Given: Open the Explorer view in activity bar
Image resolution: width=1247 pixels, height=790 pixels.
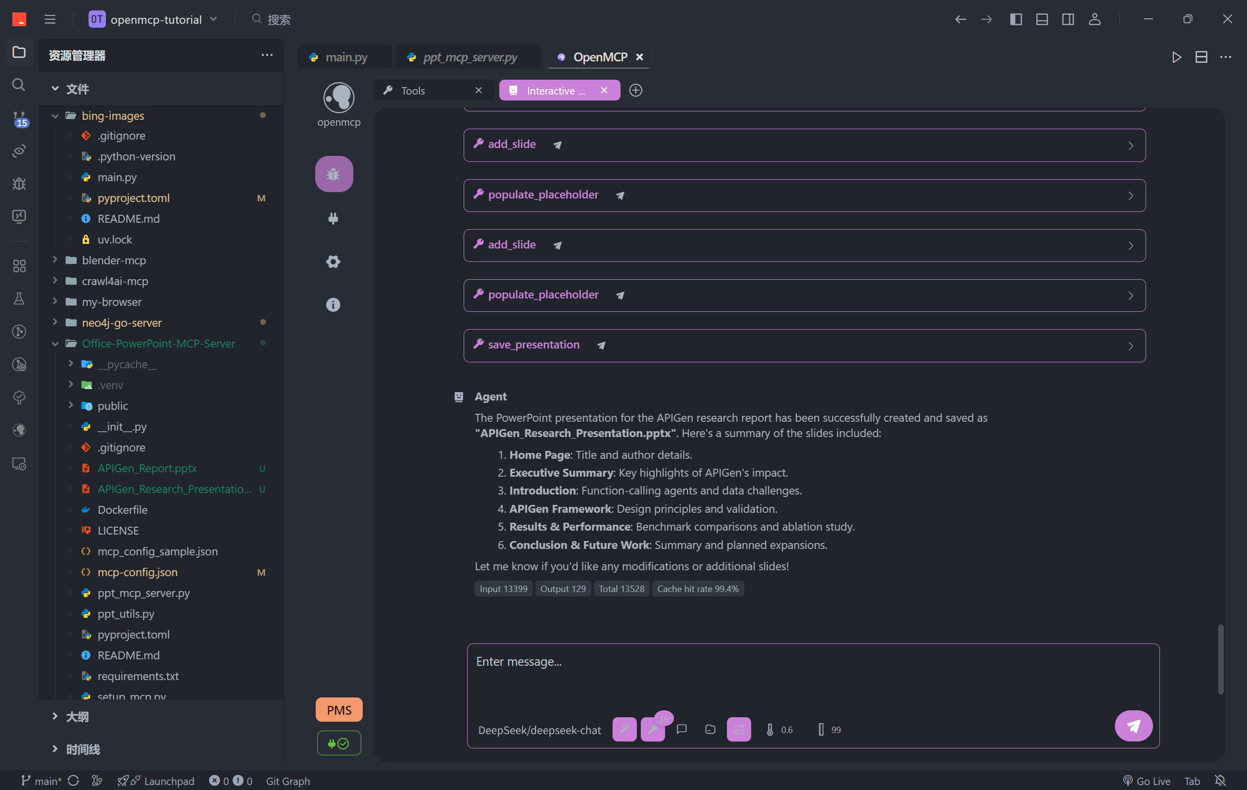Looking at the screenshot, I should pos(19,52).
